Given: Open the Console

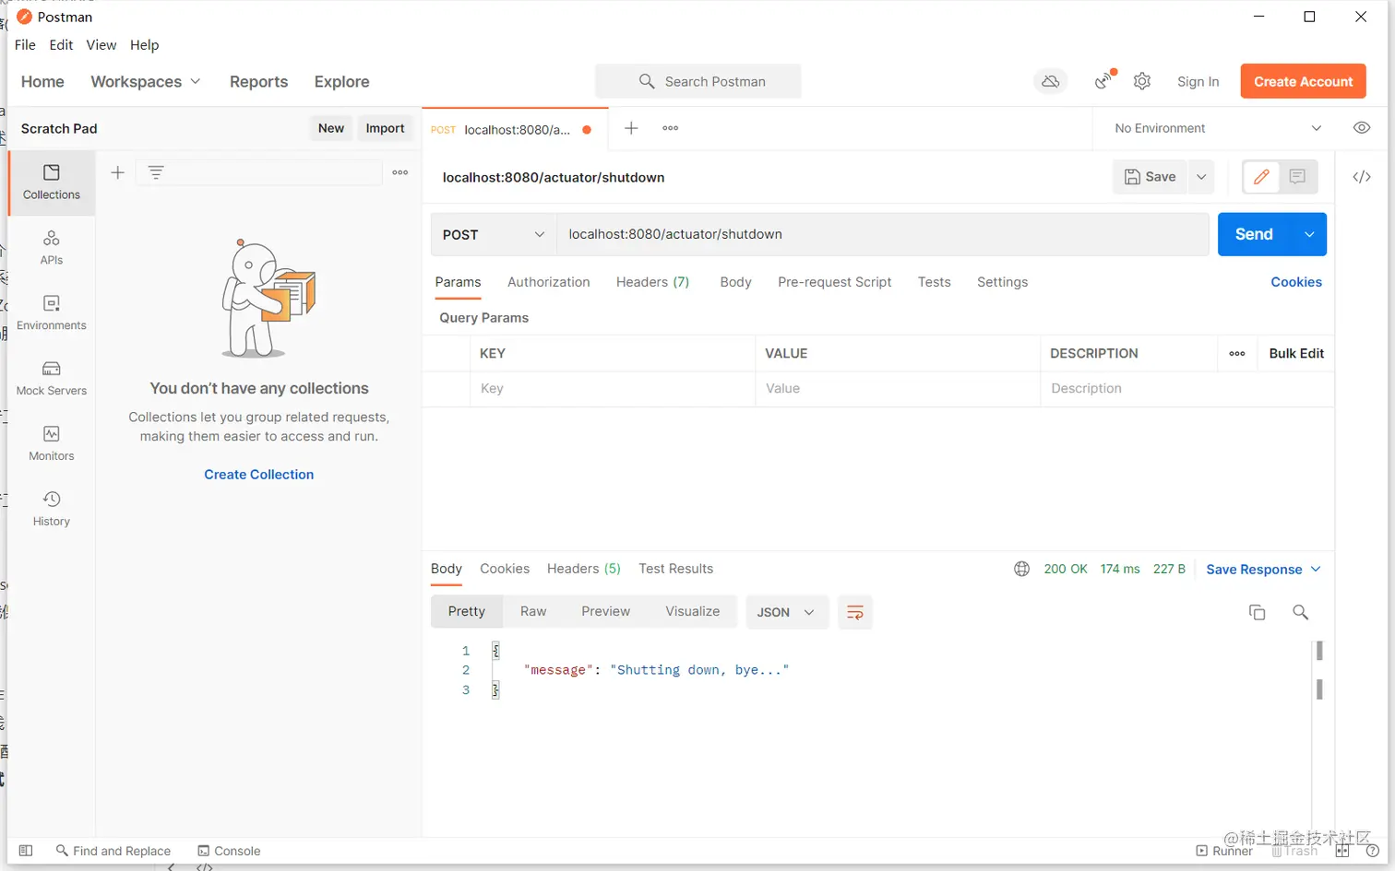Looking at the screenshot, I should click(229, 851).
